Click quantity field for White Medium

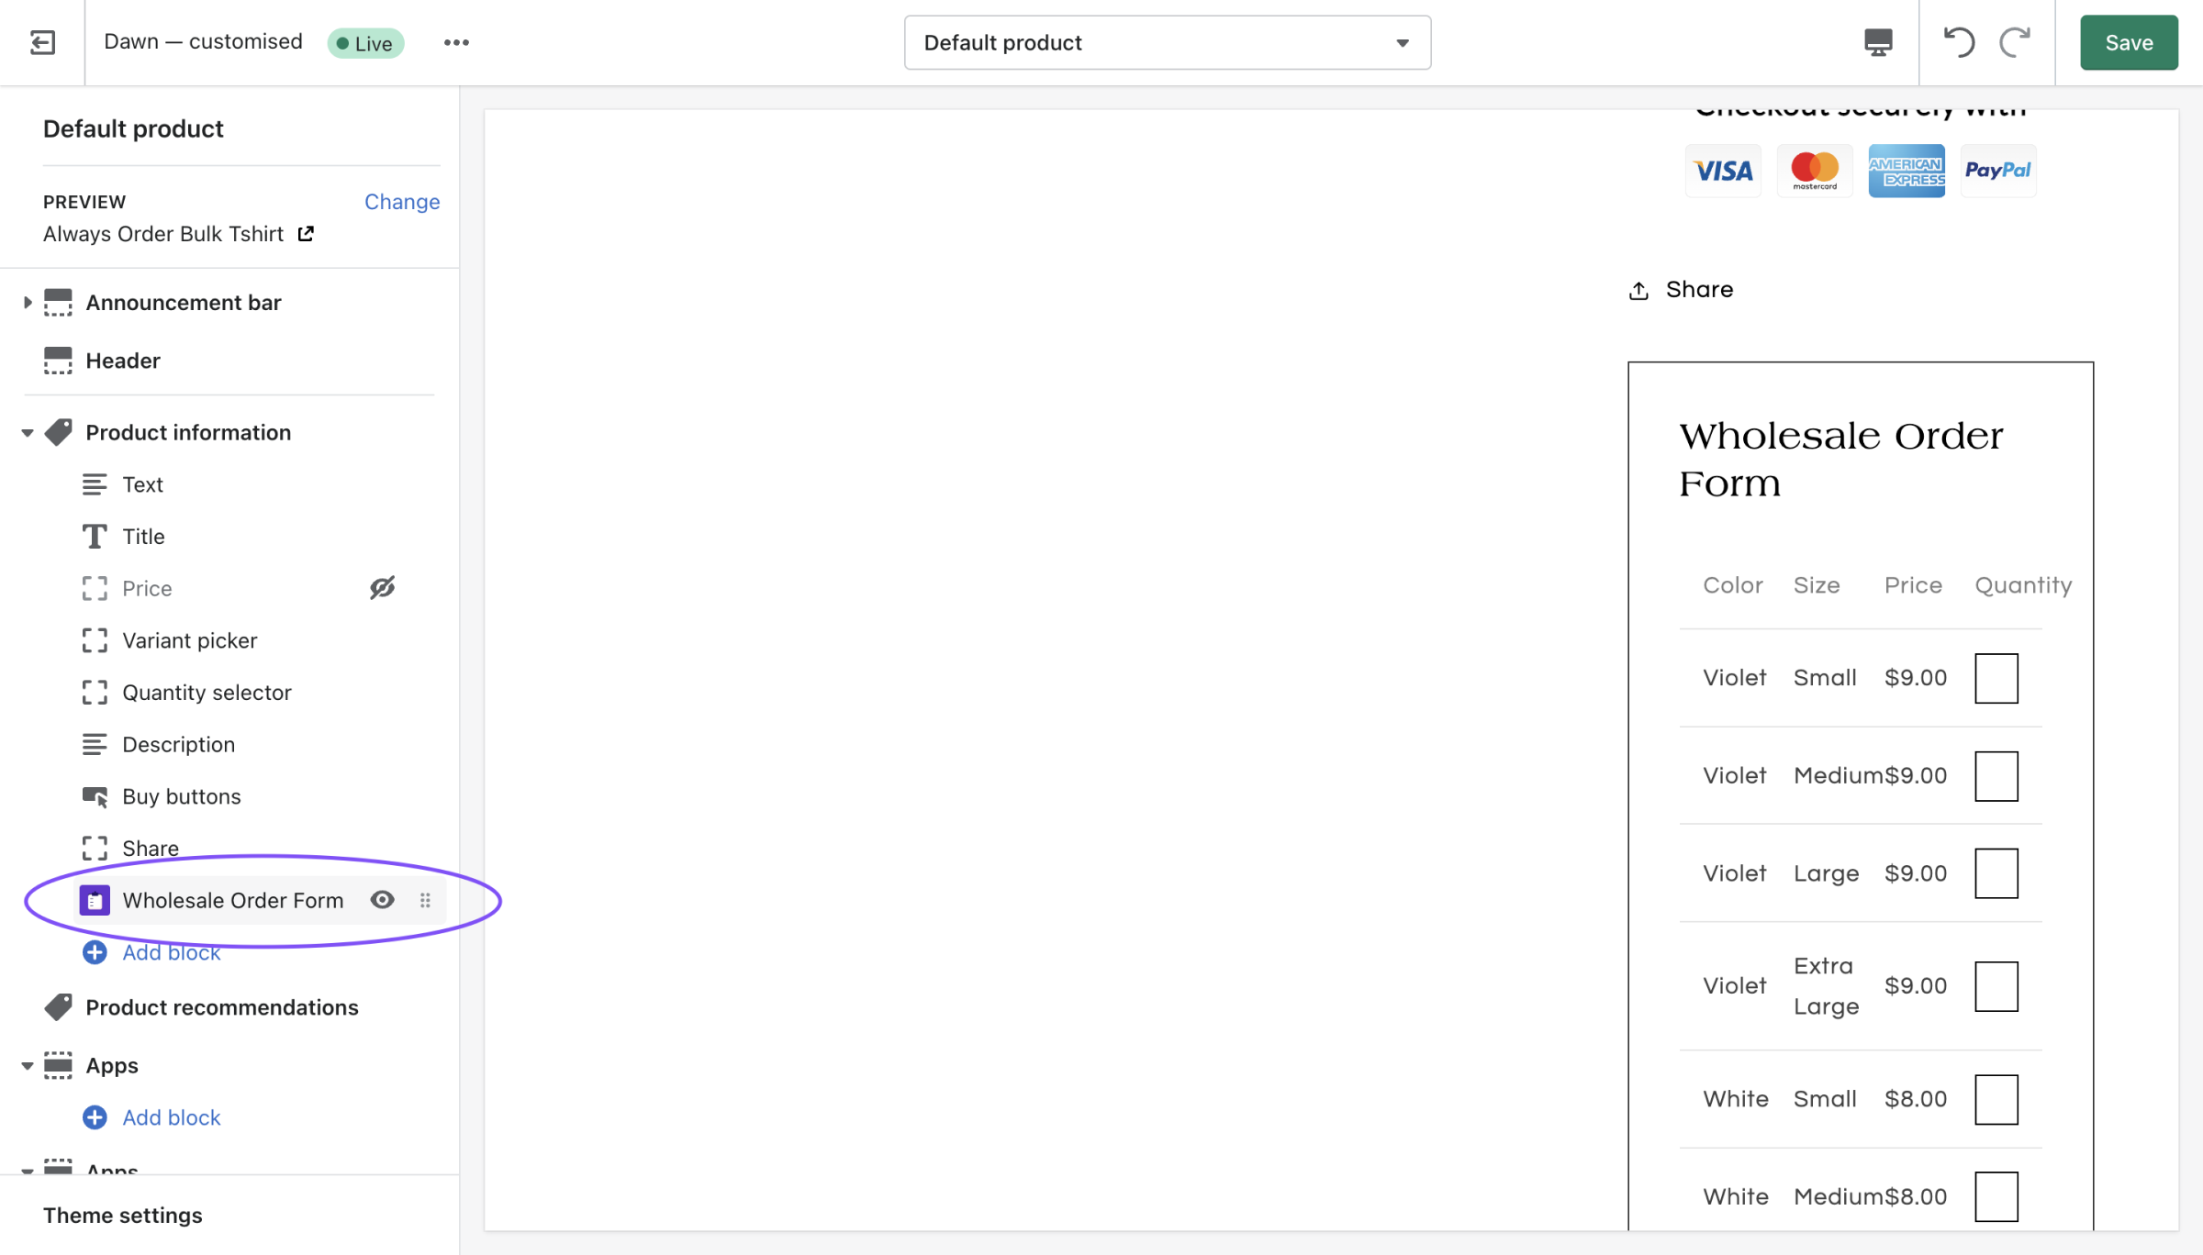click(1996, 1196)
